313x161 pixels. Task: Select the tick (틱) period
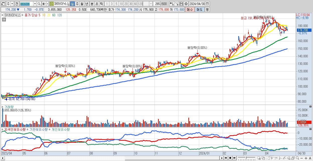(x=101, y=4)
